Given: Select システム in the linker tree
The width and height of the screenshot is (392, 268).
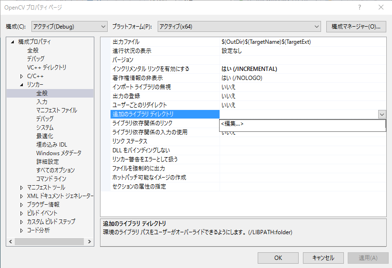Looking at the screenshot, I should click(x=45, y=128).
